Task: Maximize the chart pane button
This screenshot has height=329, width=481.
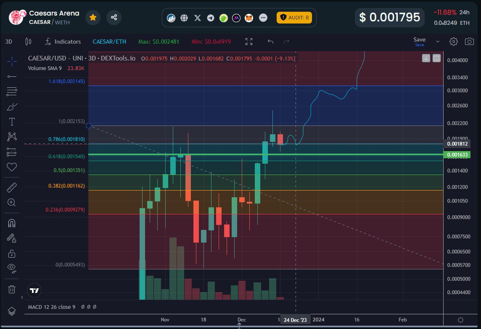Action: point(436,58)
